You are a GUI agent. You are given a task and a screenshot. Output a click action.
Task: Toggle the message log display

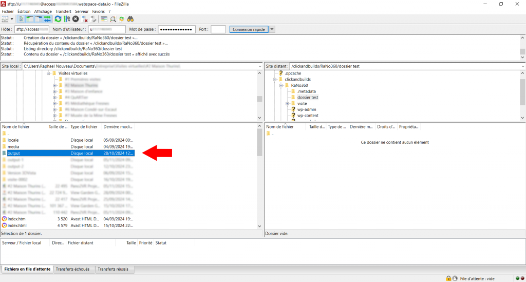pos(21,19)
